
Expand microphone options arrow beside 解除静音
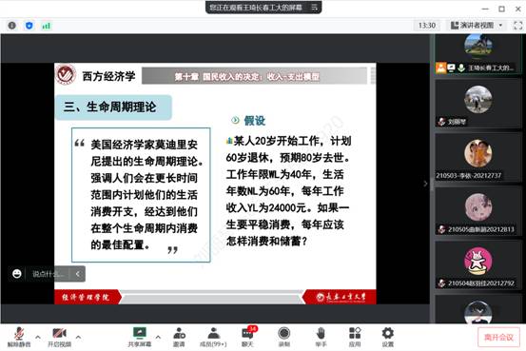click(x=38, y=337)
